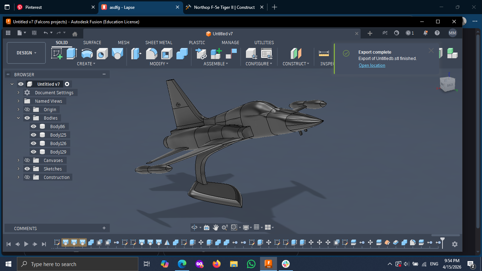Click the activate radio button beside Untitled v7

click(67, 84)
